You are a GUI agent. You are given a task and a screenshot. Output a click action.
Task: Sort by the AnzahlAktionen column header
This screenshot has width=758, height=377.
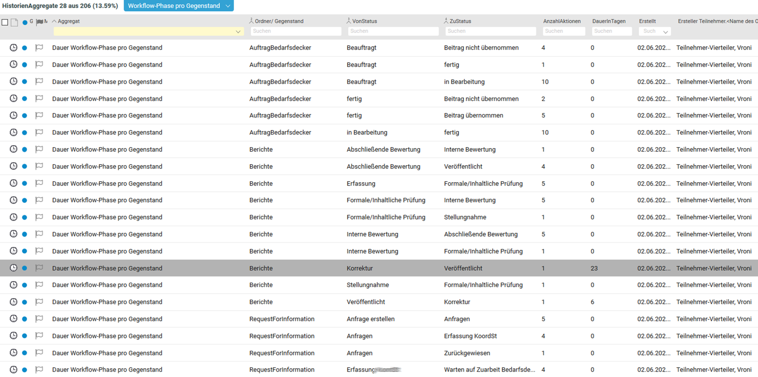tap(562, 21)
